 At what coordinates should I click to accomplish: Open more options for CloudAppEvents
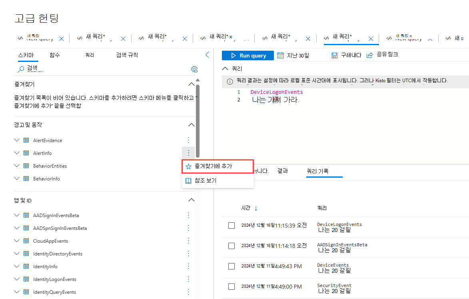coord(188,241)
